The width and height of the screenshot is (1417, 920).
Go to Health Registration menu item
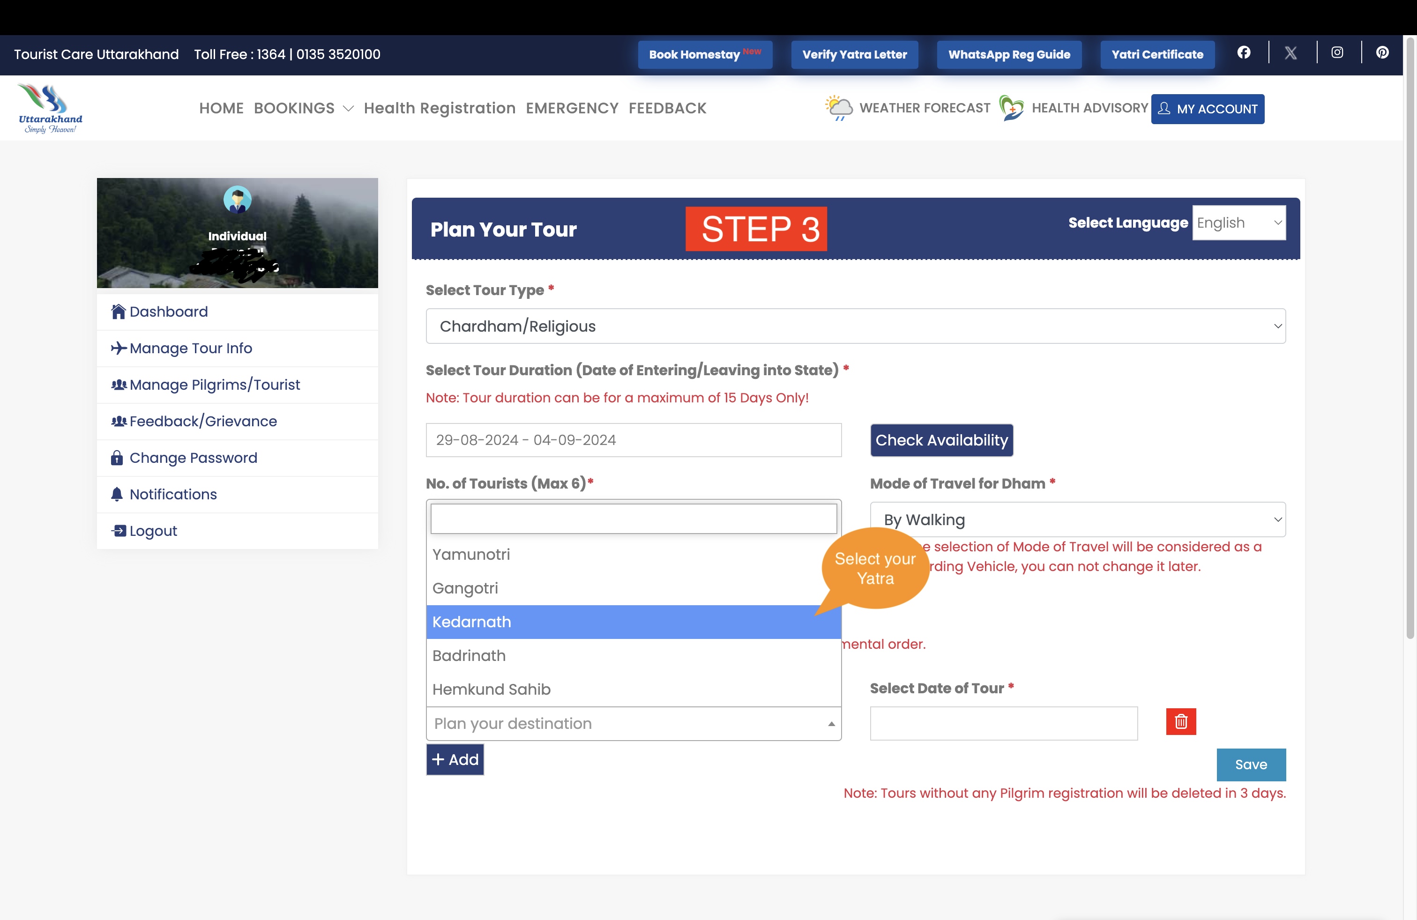[x=440, y=108]
